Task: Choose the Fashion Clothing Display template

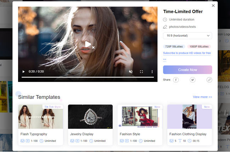Action: click(x=190, y=117)
